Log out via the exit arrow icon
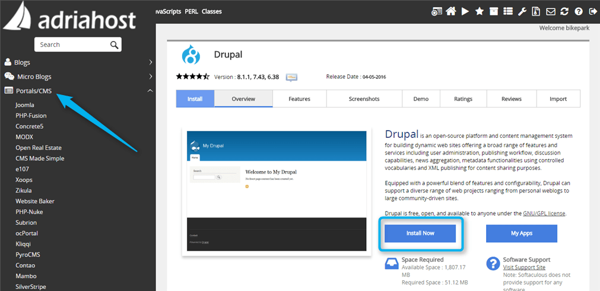600x291 pixels. 592,11
